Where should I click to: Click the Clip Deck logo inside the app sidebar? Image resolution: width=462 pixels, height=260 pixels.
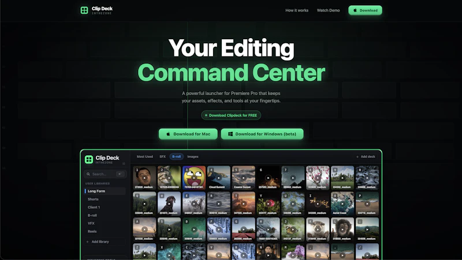pos(102,159)
